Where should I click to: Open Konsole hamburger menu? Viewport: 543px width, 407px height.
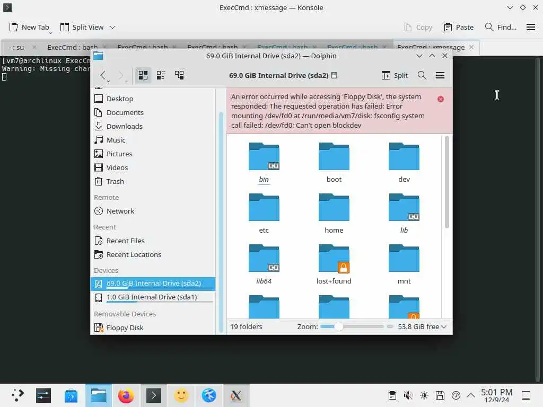[530, 27]
